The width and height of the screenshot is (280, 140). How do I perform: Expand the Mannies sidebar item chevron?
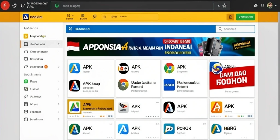pos(59,112)
